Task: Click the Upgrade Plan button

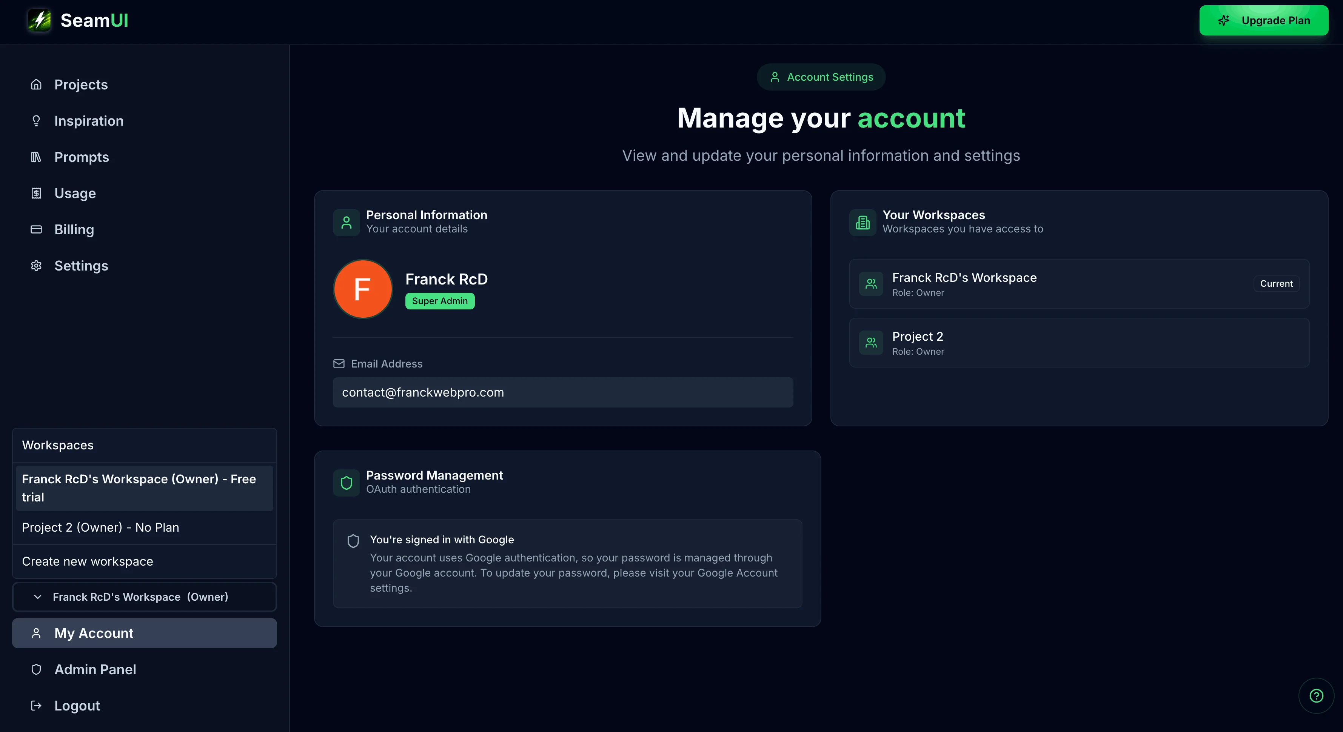Action: (1263, 20)
